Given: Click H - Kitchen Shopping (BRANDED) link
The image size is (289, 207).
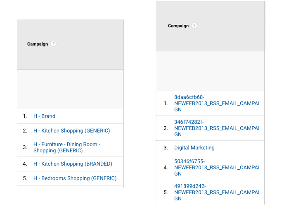Looking at the screenshot, I should (x=73, y=164).
